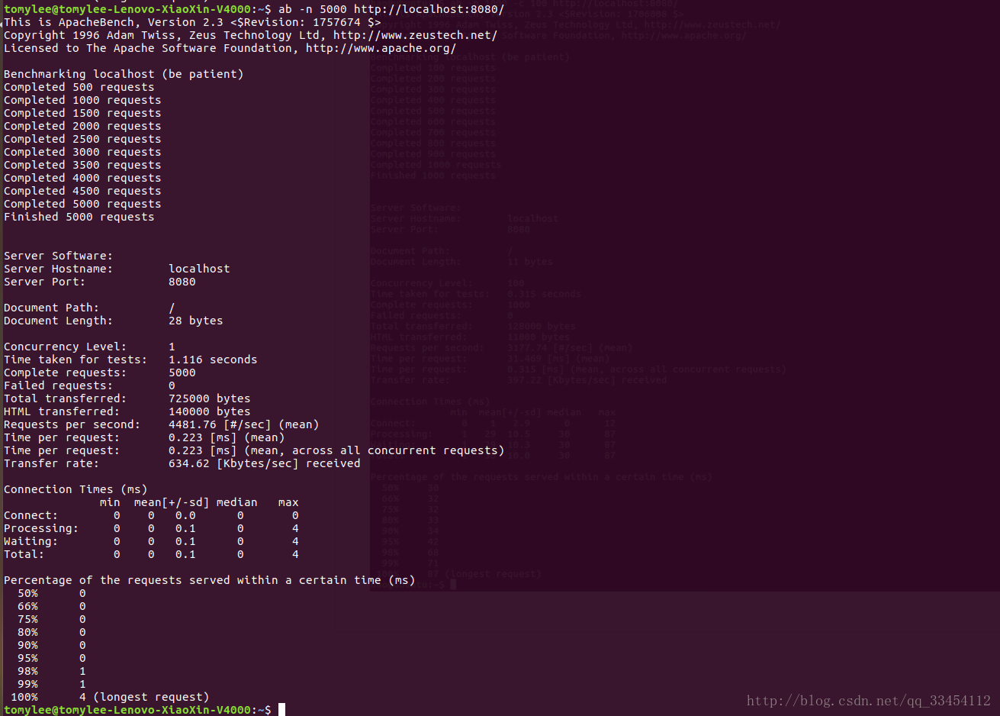This screenshot has width=1000, height=716.
Task: Click the Server Port value '8080'
Action: [182, 282]
